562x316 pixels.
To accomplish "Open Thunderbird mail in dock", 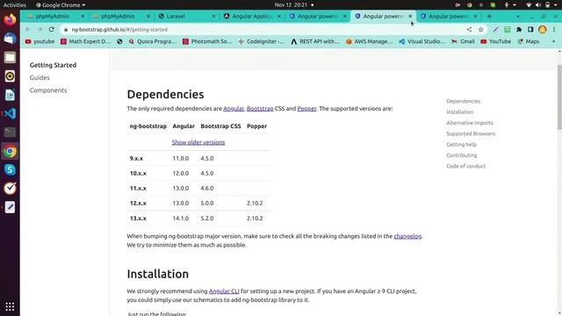I will (10, 39).
